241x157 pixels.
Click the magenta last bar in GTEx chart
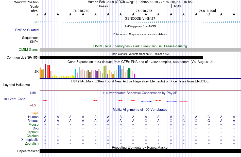click(x=134, y=76)
